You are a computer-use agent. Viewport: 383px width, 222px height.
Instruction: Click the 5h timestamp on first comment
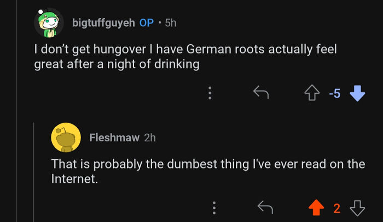pos(170,23)
